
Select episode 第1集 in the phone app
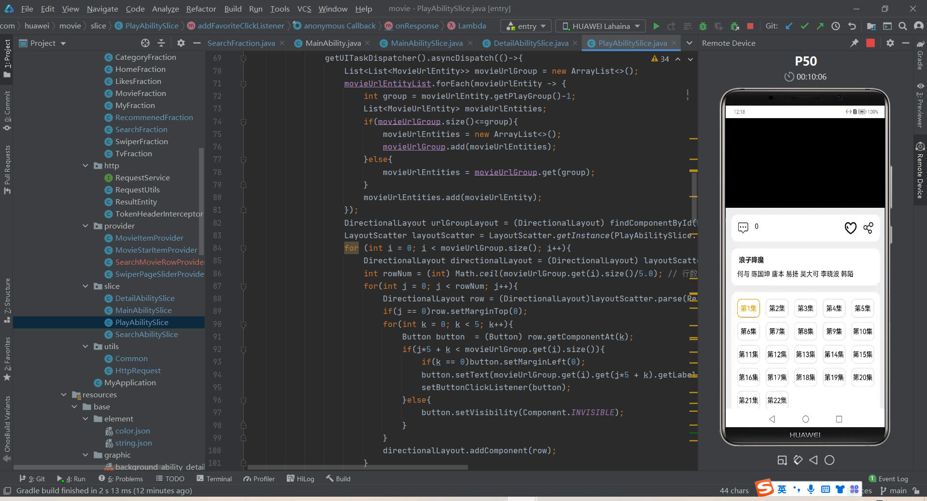click(x=748, y=308)
